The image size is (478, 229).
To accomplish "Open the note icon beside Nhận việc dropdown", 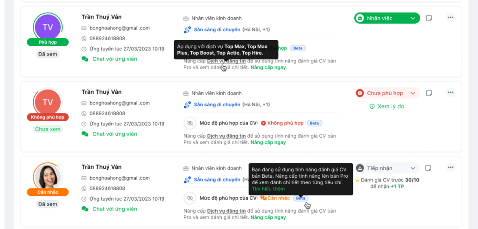I will click(x=429, y=18).
